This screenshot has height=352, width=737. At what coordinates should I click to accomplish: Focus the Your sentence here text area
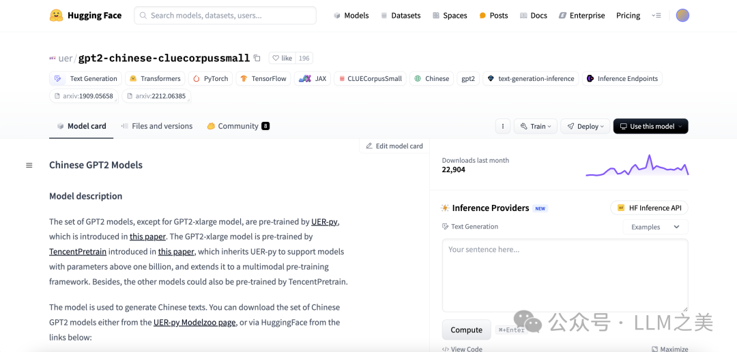pos(564,275)
